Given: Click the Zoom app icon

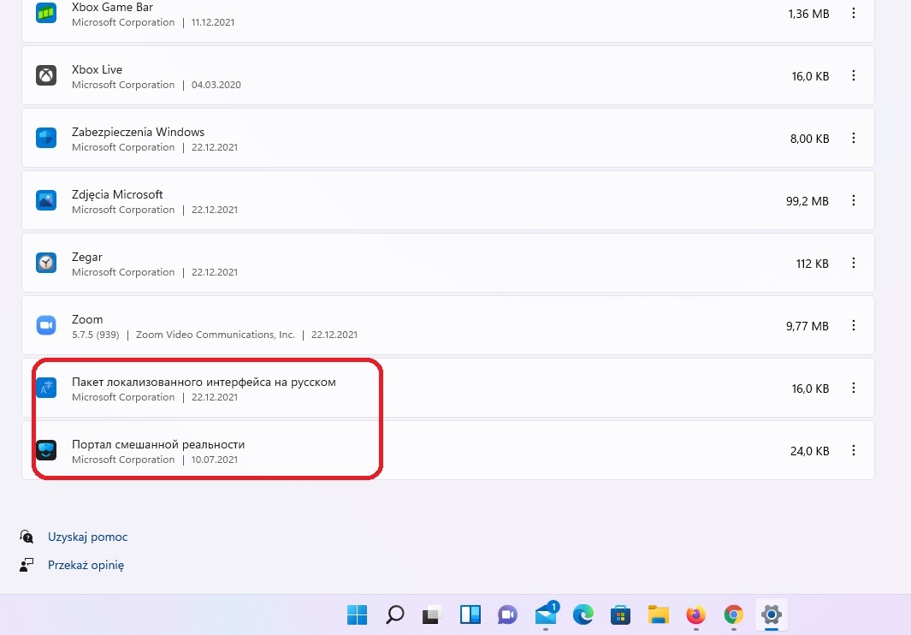Looking at the screenshot, I should point(46,326).
